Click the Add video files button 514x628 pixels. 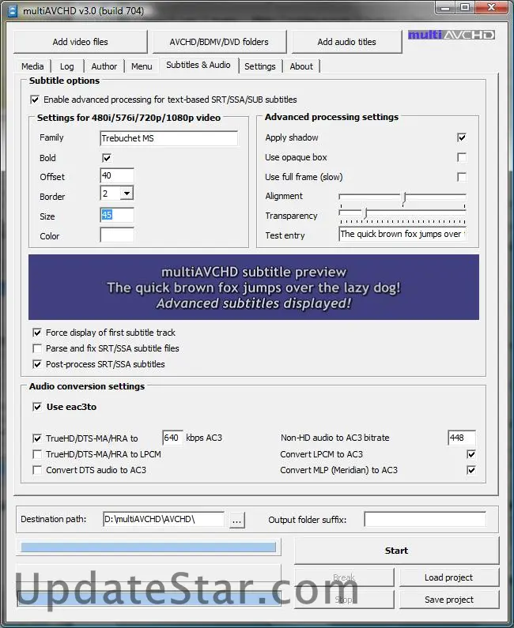[80, 42]
